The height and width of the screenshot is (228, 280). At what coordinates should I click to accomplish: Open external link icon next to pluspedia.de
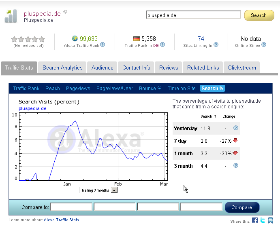tap(65, 12)
